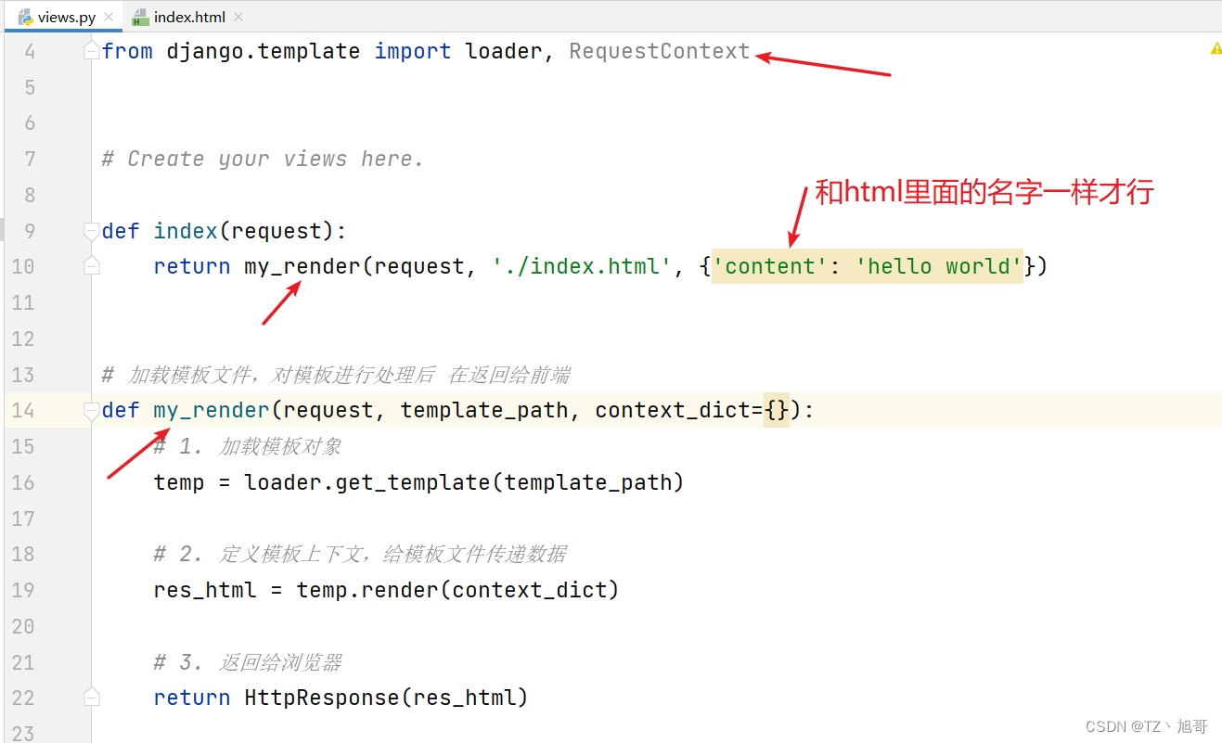The image size is (1222, 743).
Task: Close the index.html tab
Action: click(x=238, y=18)
